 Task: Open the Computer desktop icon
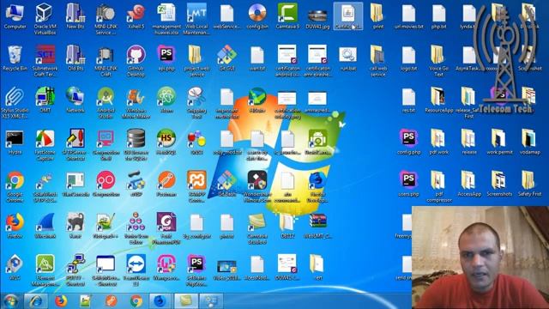point(15,17)
